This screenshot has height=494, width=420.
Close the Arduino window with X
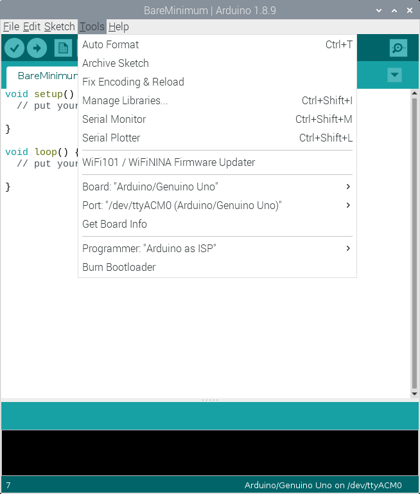(x=409, y=10)
